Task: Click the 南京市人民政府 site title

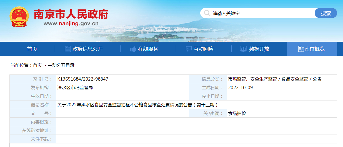Action: [x=71, y=14]
